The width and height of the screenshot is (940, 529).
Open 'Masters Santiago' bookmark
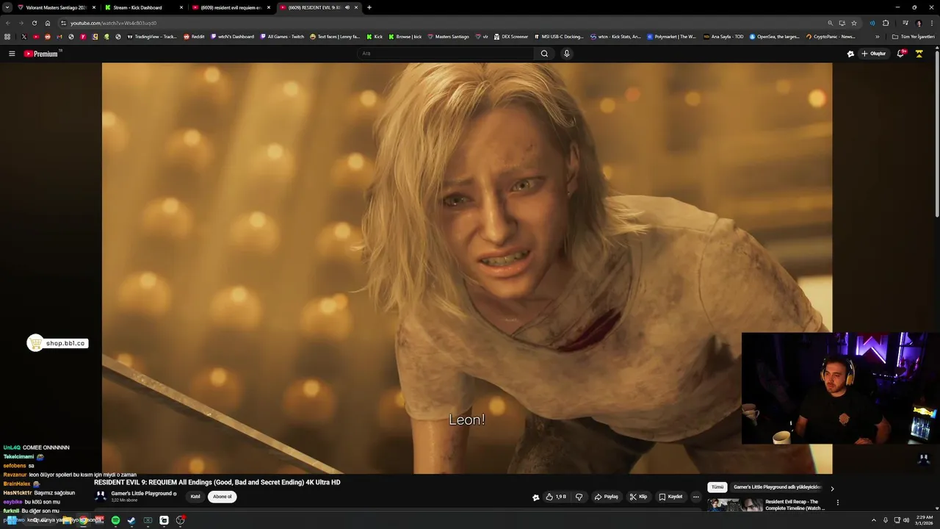click(x=448, y=36)
